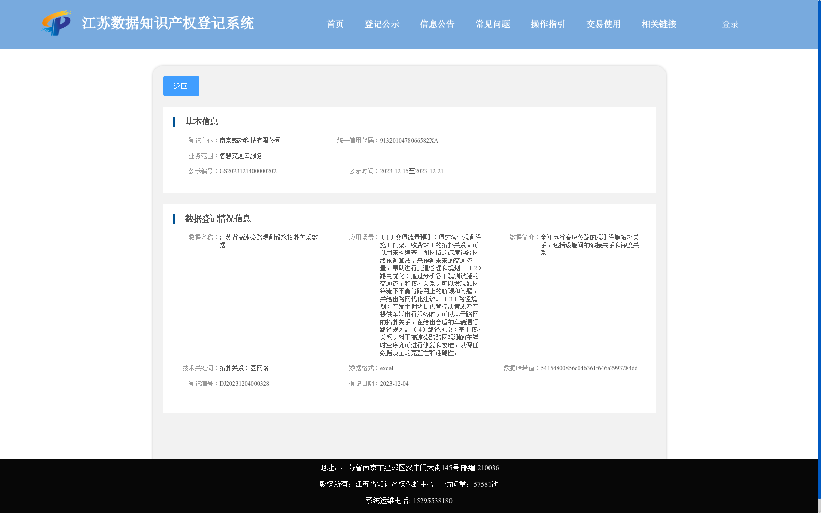This screenshot has width=821, height=513.
Task: Click the 返回 back button
Action: tap(181, 86)
